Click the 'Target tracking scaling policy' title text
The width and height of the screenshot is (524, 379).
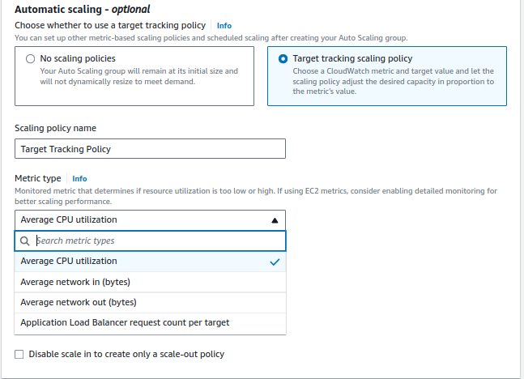pyautogui.click(x=352, y=59)
